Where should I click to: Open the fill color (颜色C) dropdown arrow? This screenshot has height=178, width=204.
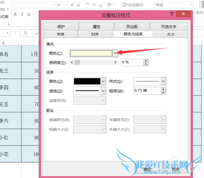point(115,53)
